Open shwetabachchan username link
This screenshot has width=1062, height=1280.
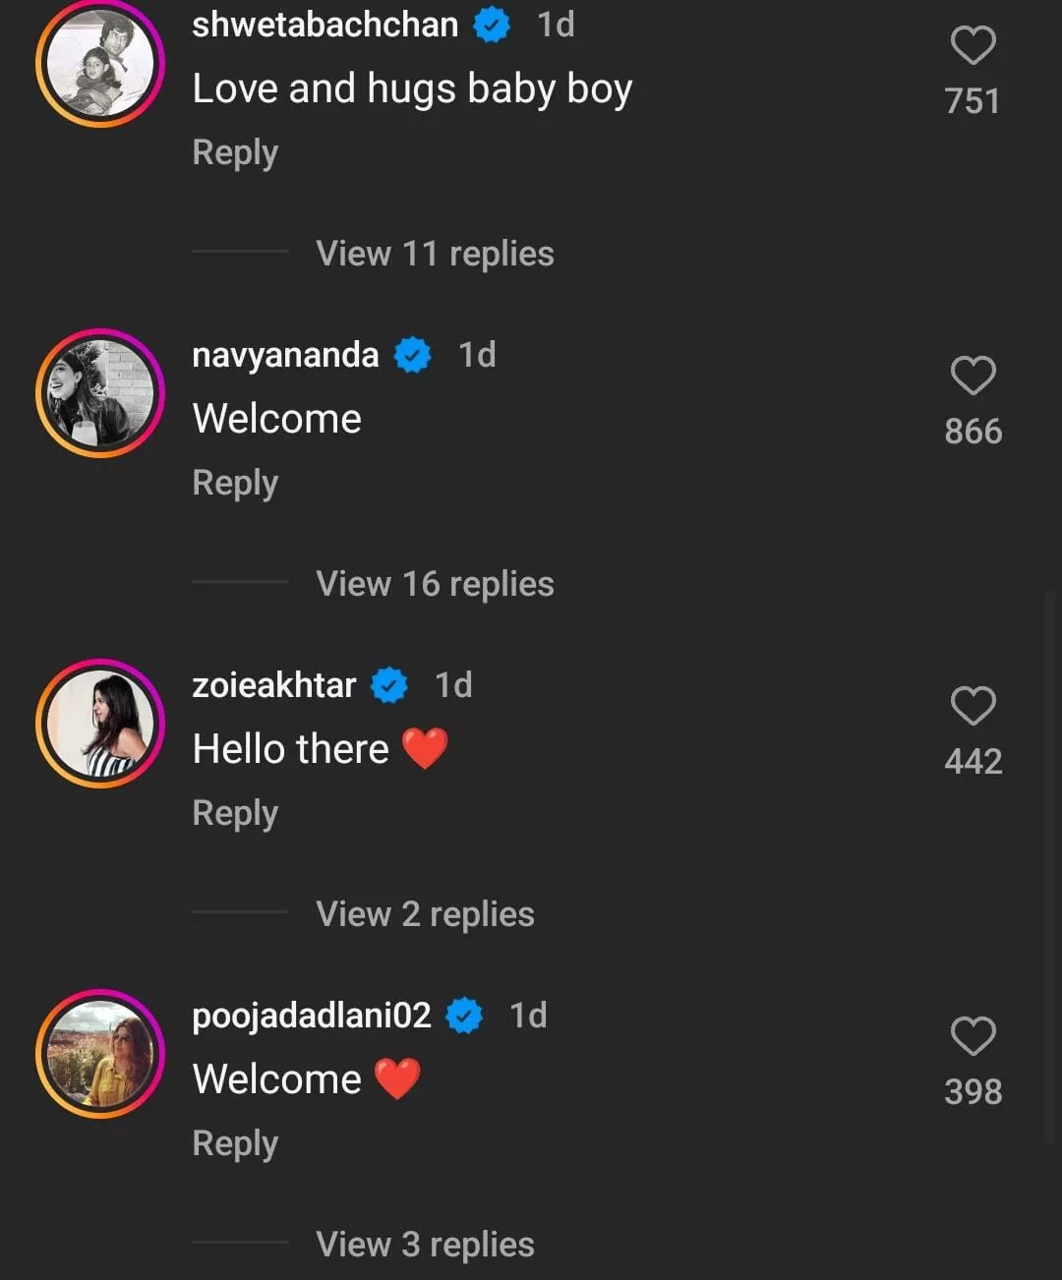[324, 25]
